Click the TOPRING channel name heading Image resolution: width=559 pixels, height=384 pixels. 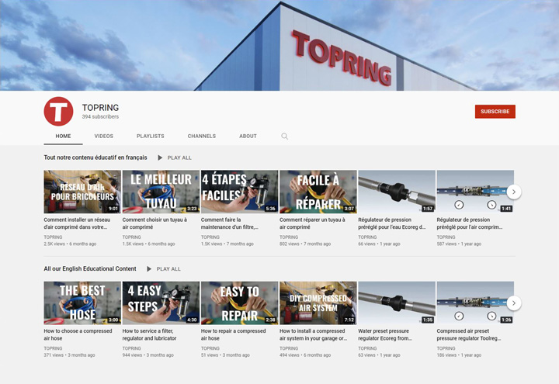100,108
